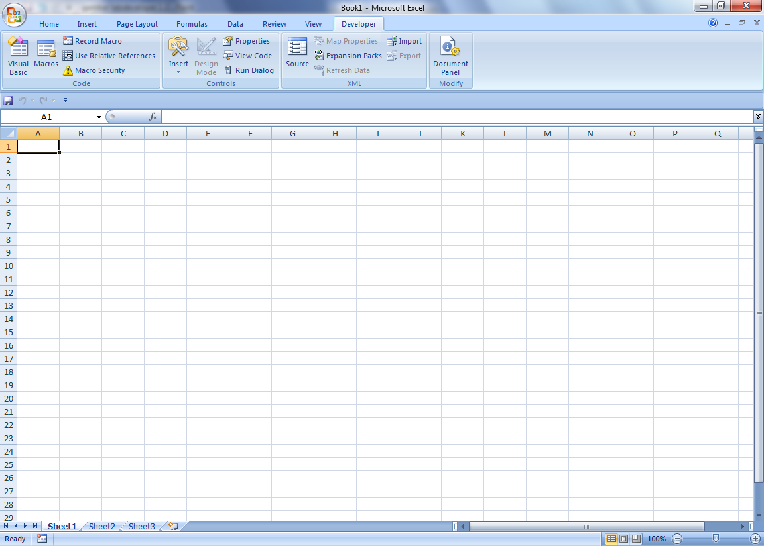Open the View tab
The width and height of the screenshot is (764, 546).
pos(313,24)
